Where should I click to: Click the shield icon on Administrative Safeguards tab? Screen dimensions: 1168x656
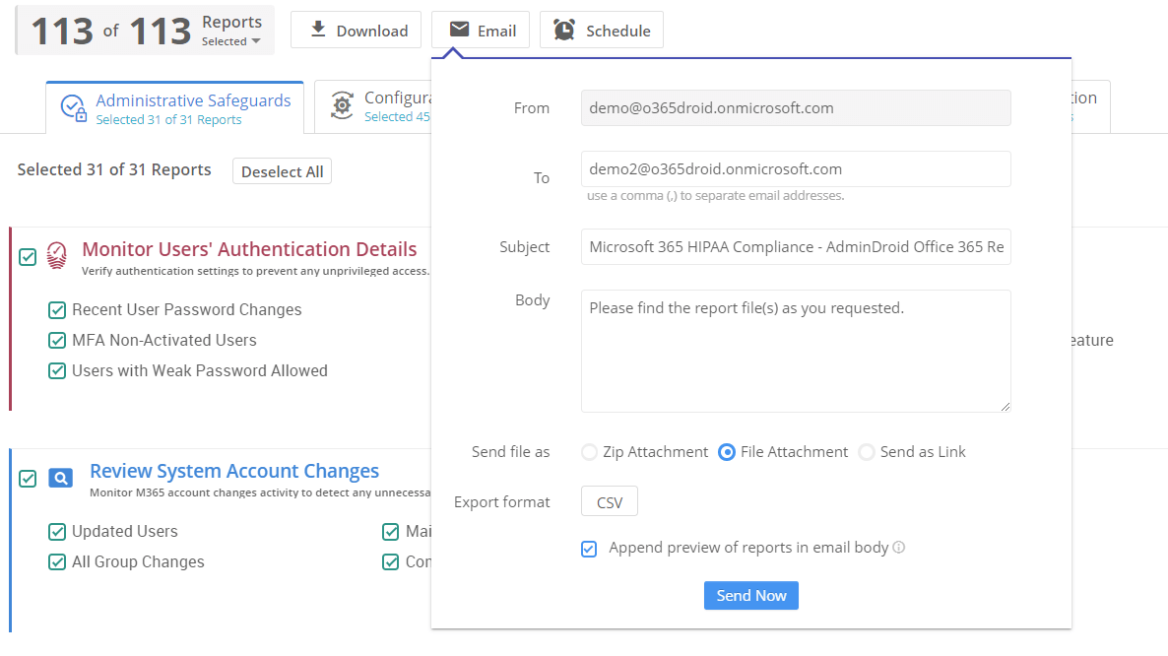72,105
